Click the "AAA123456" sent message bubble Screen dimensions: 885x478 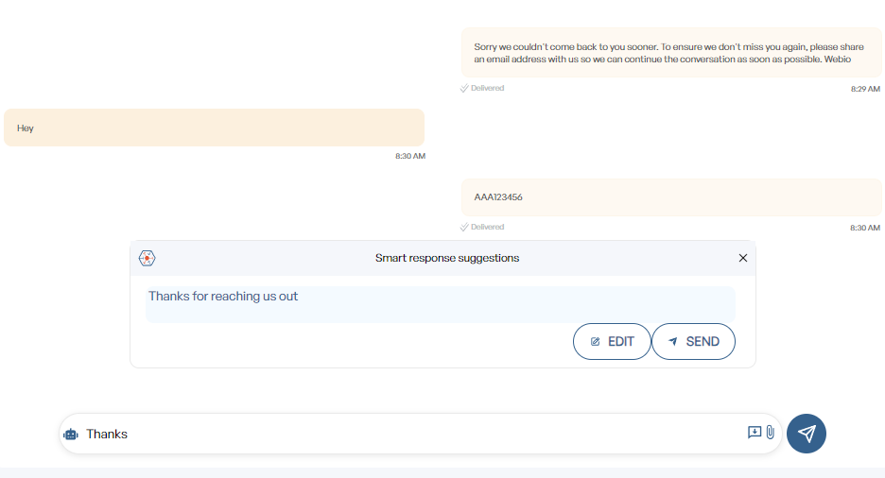670,197
